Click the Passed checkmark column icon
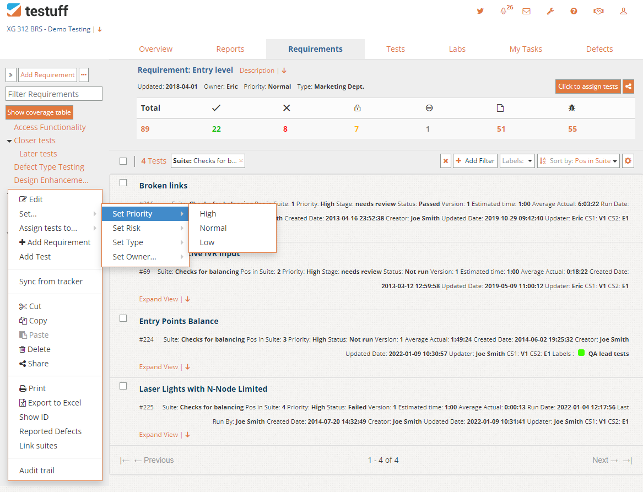The image size is (643, 492). click(216, 108)
